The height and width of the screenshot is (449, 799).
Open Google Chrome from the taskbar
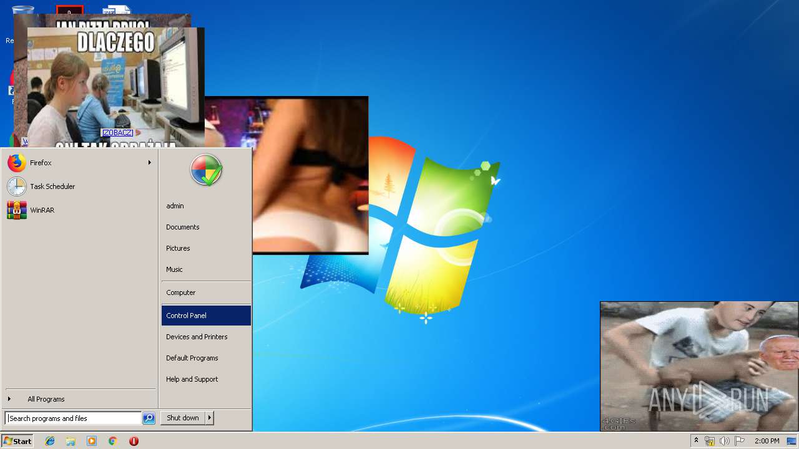coord(112,441)
